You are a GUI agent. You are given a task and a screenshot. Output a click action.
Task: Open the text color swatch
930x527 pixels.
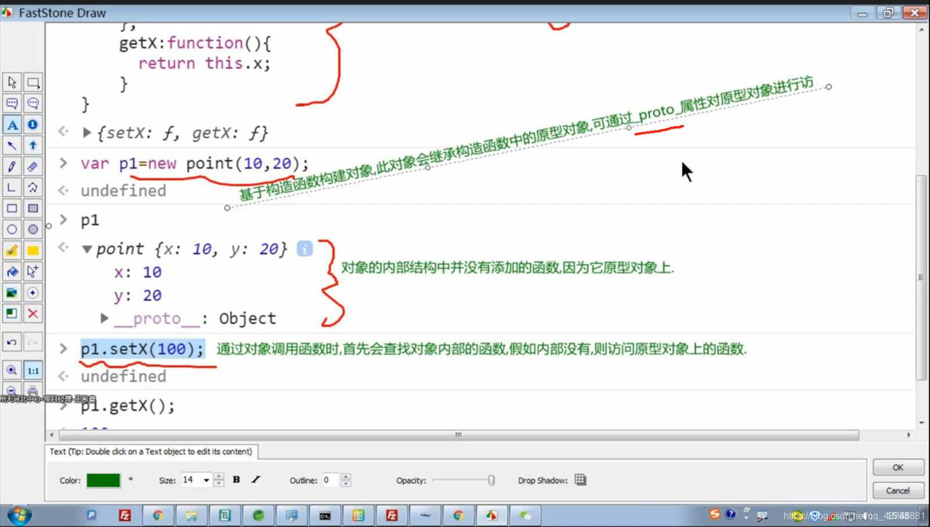pyautogui.click(x=103, y=480)
